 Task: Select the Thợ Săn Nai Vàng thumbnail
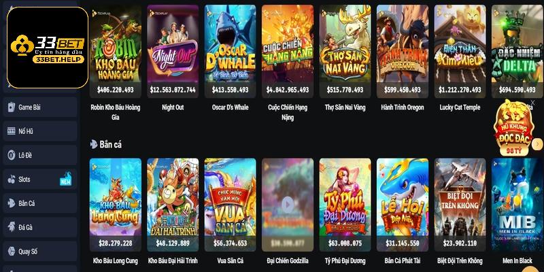click(345, 52)
